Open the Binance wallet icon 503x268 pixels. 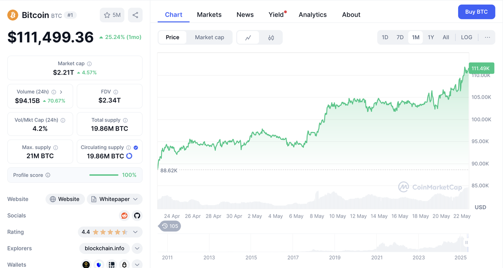[x=86, y=265]
